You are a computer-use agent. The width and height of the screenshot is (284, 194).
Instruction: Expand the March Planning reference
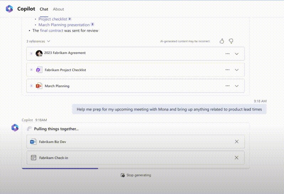click(x=237, y=86)
